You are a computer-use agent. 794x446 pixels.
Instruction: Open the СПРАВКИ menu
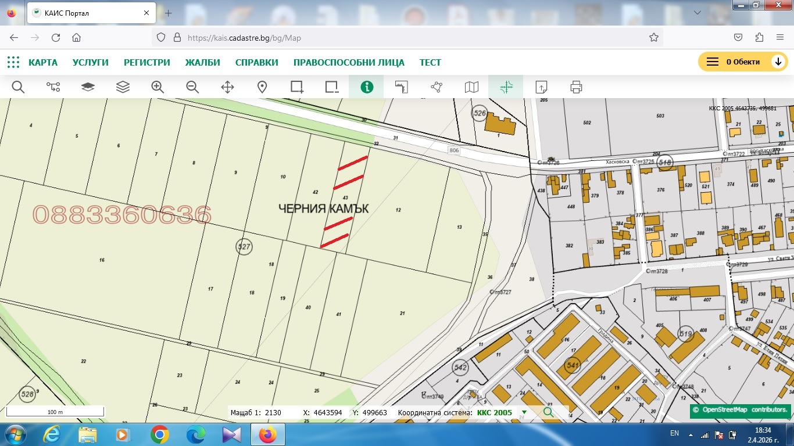click(256, 62)
